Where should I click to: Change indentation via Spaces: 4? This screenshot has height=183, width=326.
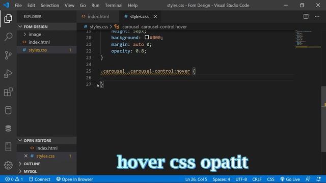point(221,179)
